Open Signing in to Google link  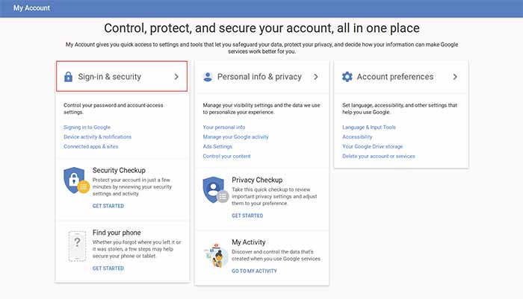pos(87,128)
